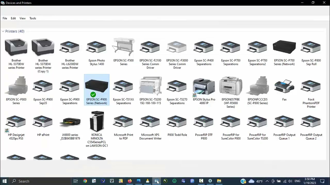330x185 pixels.
Task: Show hidden system tray icons
Action: coord(267,181)
